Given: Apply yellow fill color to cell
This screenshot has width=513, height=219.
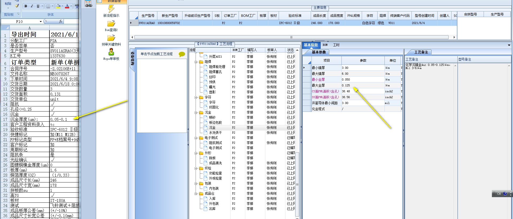Looking at the screenshot, I should pyautogui.click(x=58, y=6).
